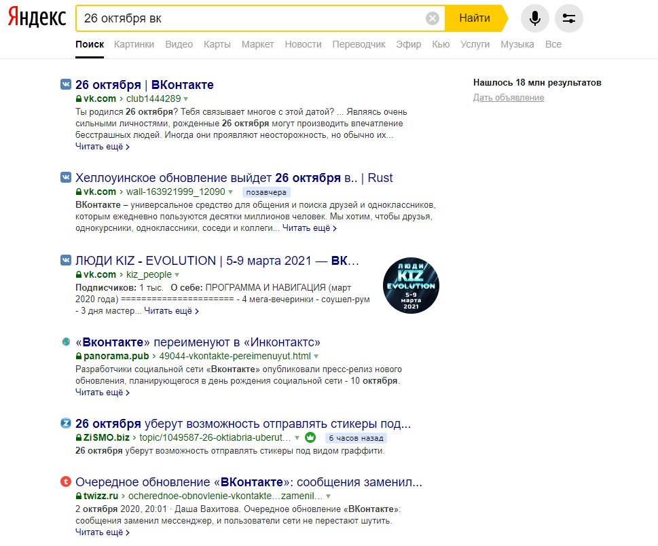Expand dropdown arrow next to club1444289
The height and width of the screenshot is (546, 658).
186,99
